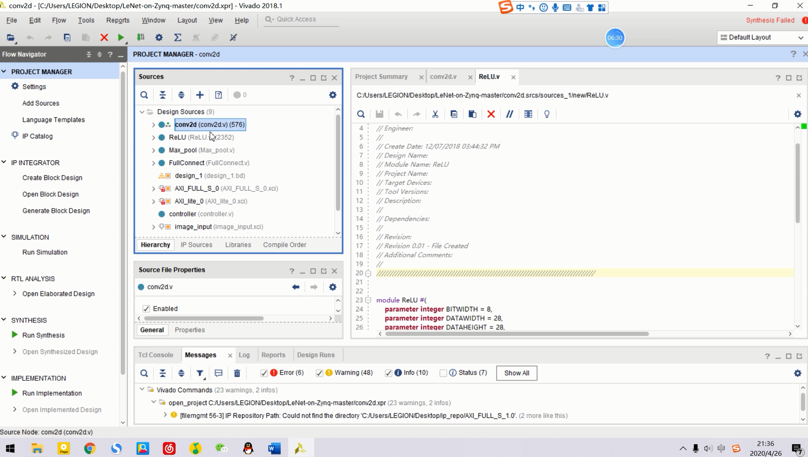This screenshot has height=457, width=808.
Task: Open the Default Layout dropdown
Action: click(x=761, y=37)
